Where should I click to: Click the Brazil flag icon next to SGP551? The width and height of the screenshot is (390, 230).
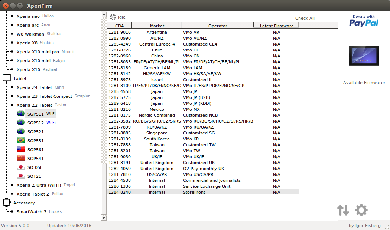click(21, 140)
